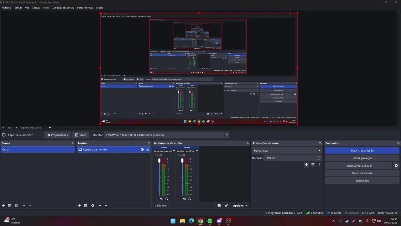Open the Ferramentas menu

(x=85, y=8)
